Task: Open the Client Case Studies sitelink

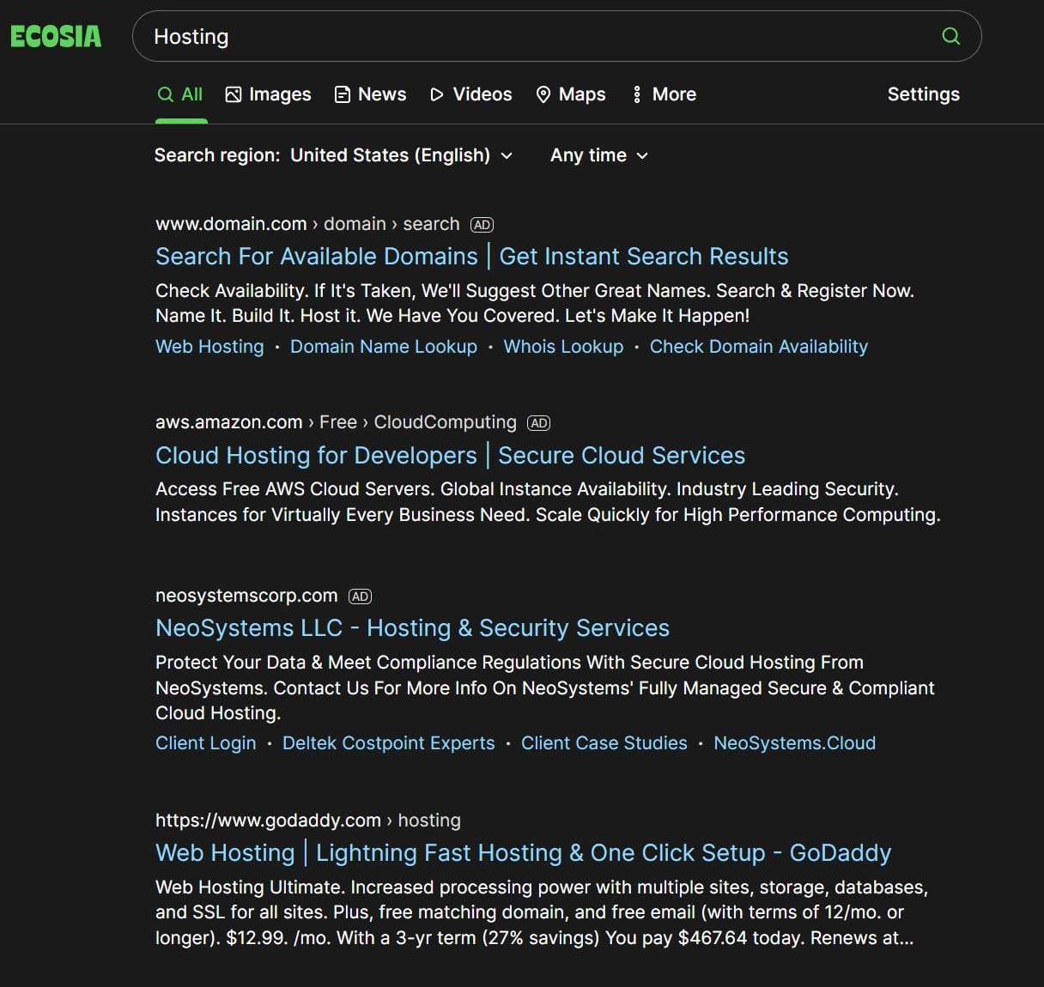Action: pos(604,743)
